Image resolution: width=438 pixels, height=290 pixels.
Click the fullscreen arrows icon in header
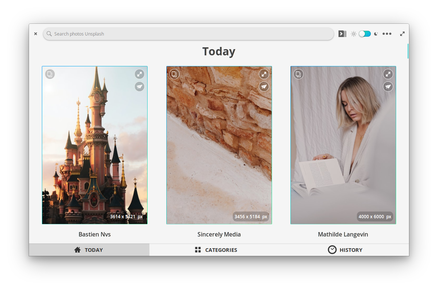[402, 34]
